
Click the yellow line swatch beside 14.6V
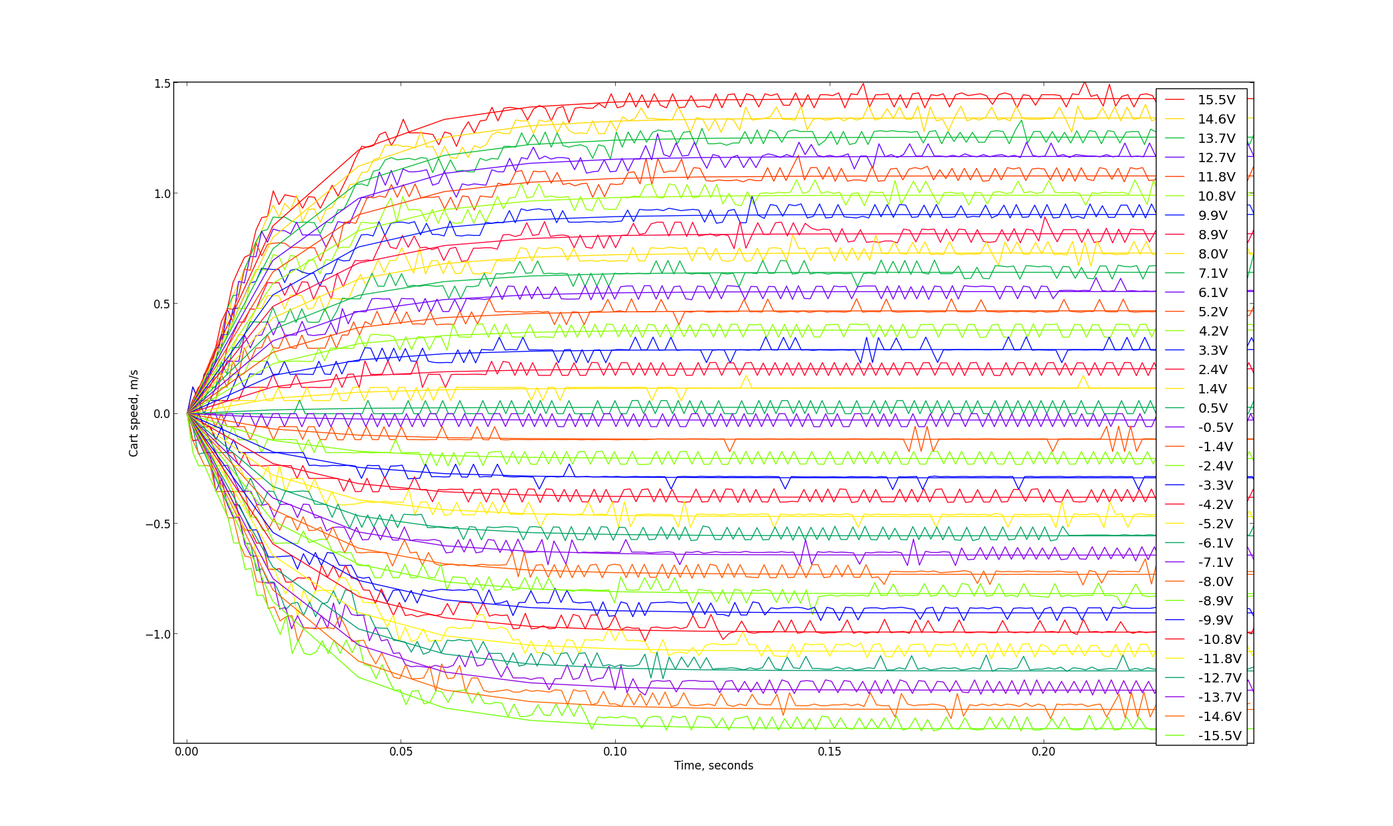click(x=1174, y=119)
